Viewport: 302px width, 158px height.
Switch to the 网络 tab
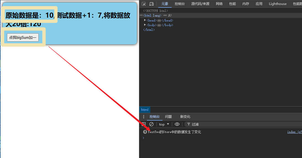tap(219, 4)
